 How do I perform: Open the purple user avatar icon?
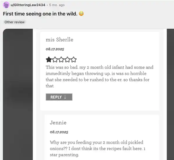pos(6,5)
